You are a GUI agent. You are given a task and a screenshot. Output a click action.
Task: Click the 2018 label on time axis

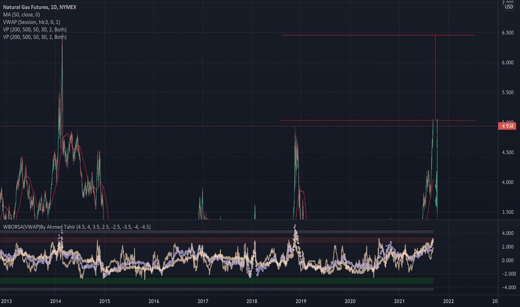pos(252,301)
